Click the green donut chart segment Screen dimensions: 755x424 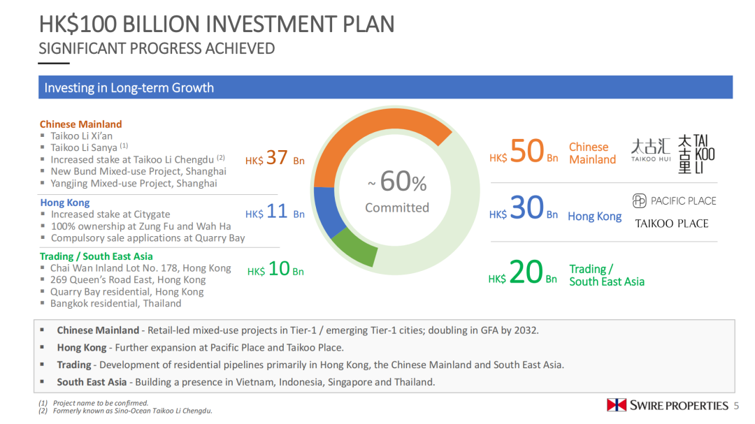point(354,249)
